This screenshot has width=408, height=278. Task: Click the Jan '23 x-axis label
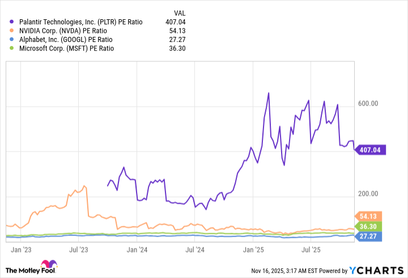pyautogui.click(x=21, y=250)
